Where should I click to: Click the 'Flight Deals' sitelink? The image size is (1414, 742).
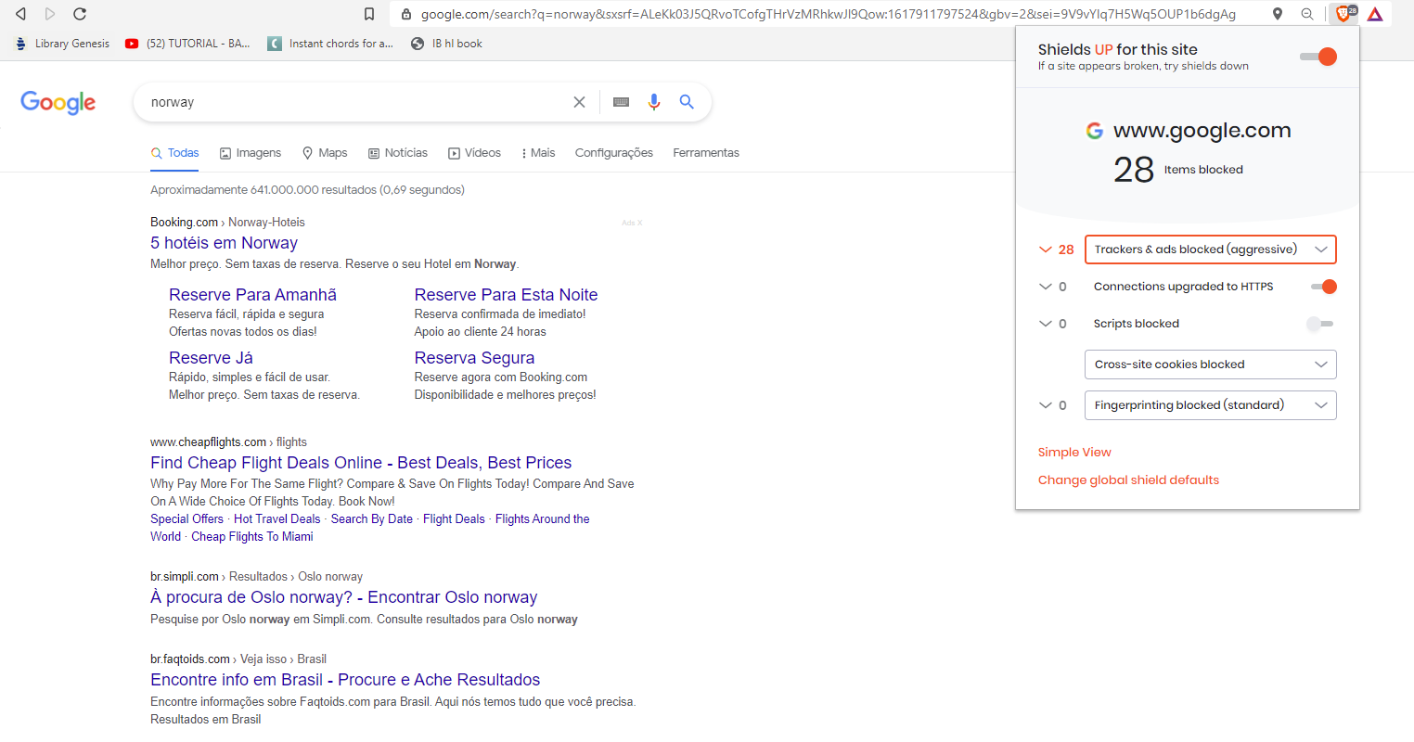tap(454, 519)
